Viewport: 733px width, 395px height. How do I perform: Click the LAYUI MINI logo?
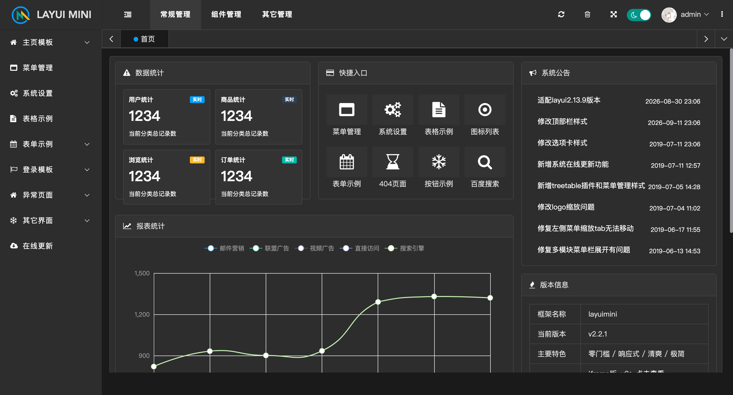(51, 15)
